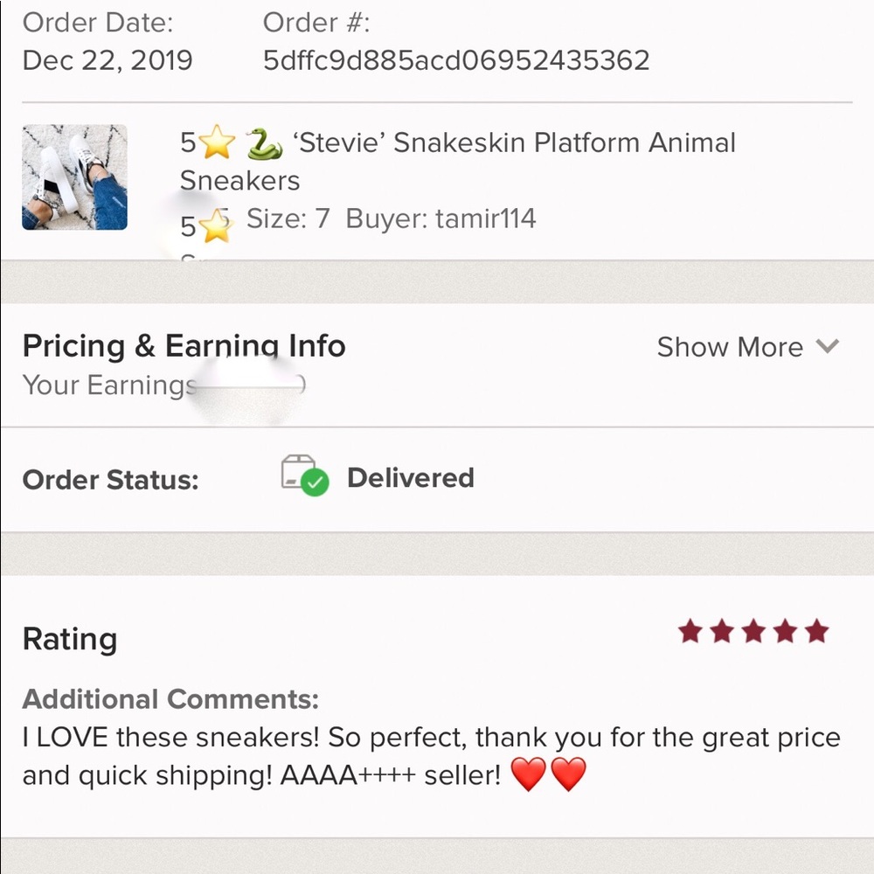Tap the sneaker listing thumbnail

[74, 177]
